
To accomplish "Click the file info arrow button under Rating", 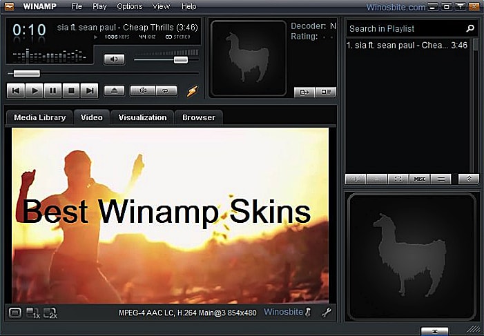I will point(304,92).
